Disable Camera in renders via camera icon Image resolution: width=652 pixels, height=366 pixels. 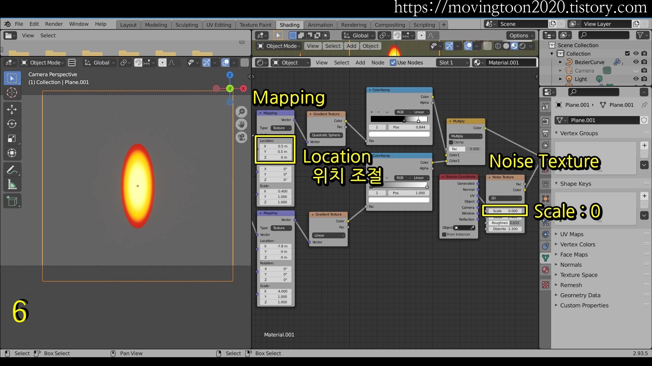[x=644, y=70]
